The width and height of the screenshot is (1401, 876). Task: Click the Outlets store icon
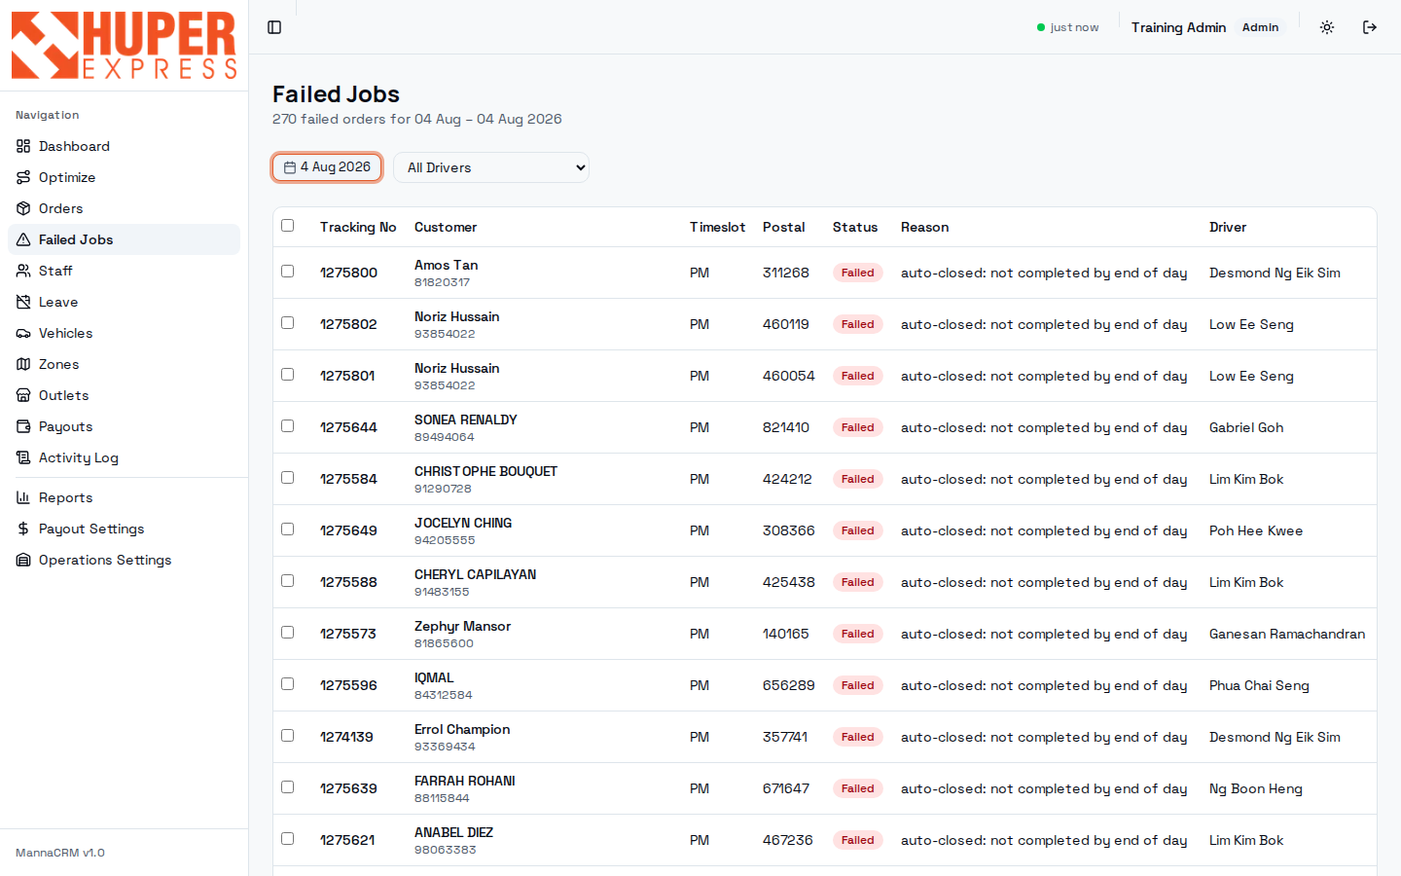click(23, 395)
